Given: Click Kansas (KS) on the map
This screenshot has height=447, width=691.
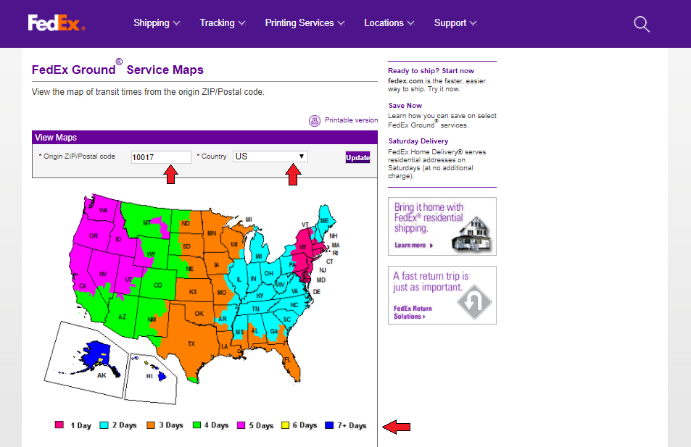Looking at the screenshot, I should click(193, 292).
